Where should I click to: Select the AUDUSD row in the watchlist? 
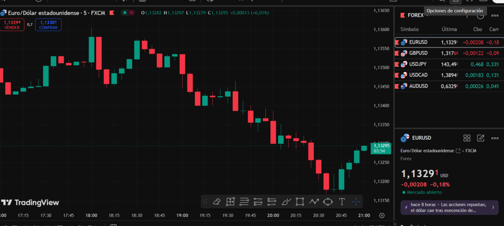point(449,86)
